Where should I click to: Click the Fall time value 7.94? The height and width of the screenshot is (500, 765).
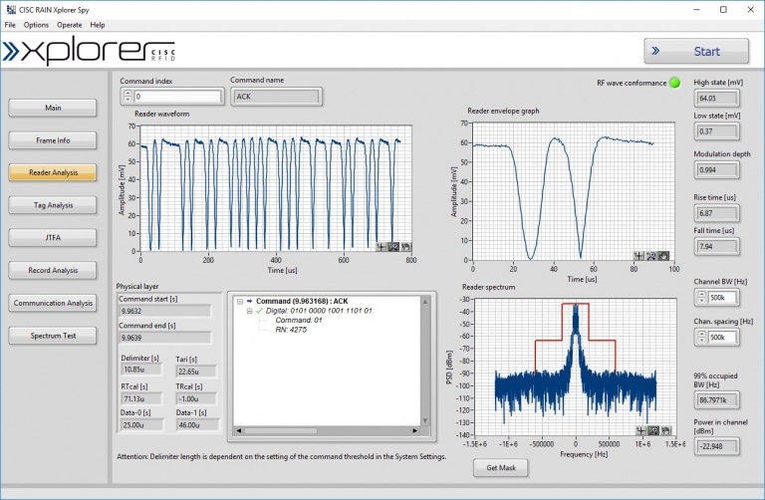pos(717,246)
